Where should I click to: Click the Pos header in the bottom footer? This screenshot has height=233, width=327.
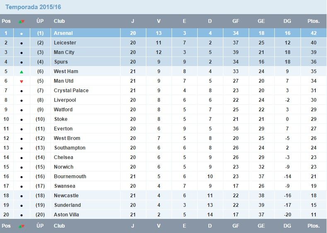(6, 226)
